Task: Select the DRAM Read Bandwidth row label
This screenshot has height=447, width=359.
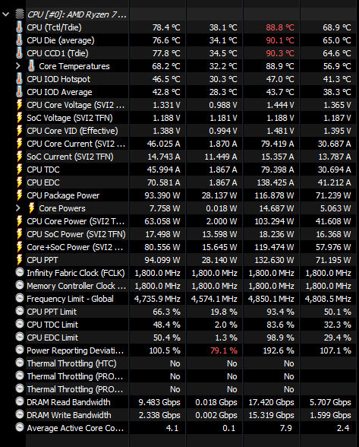Action: click(68, 402)
